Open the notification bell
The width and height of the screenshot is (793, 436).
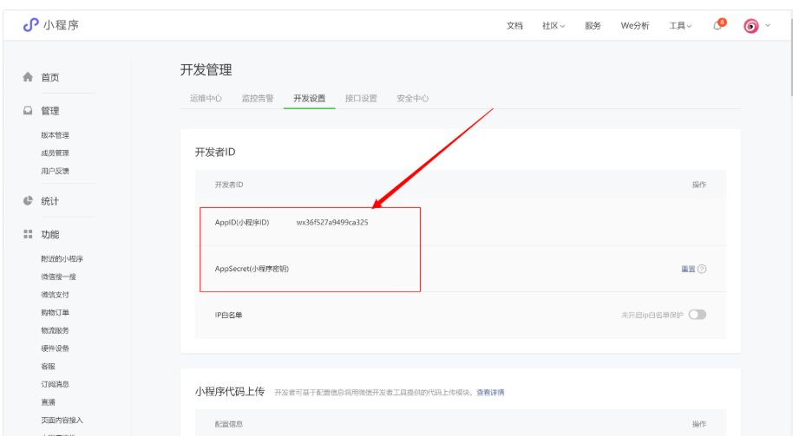[718, 25]
